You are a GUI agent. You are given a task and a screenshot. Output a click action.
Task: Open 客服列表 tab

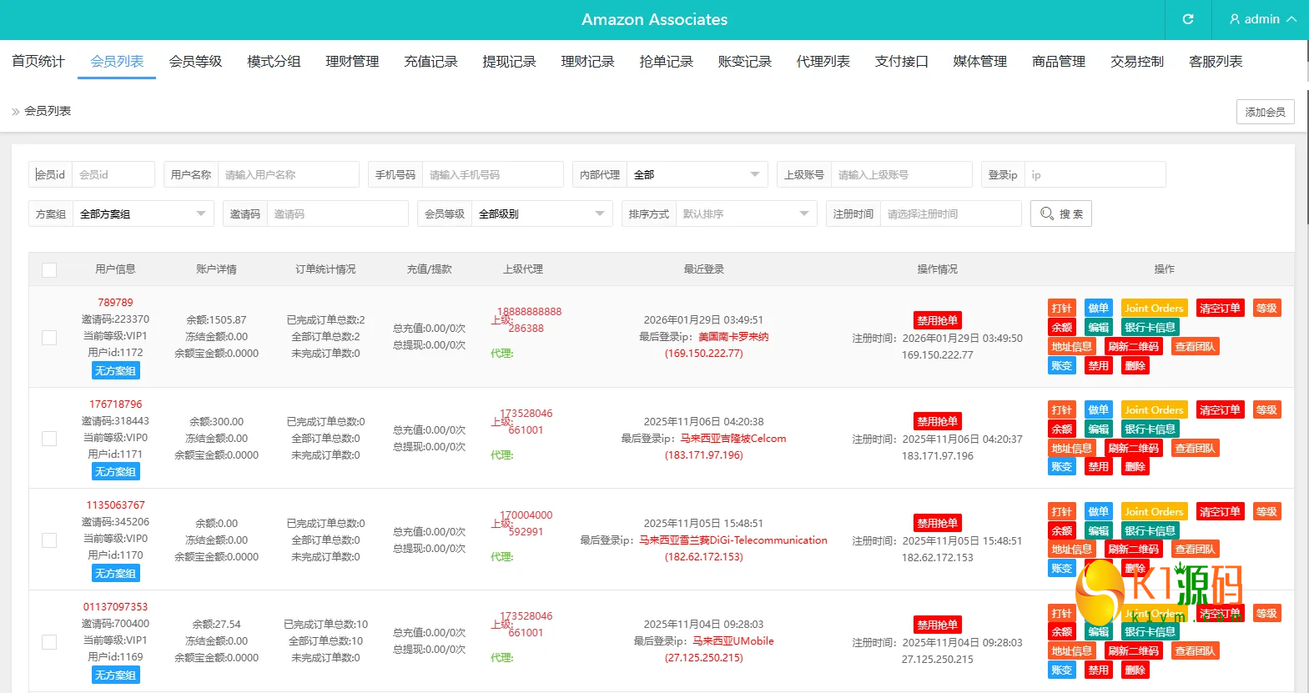click(1216, 61)
